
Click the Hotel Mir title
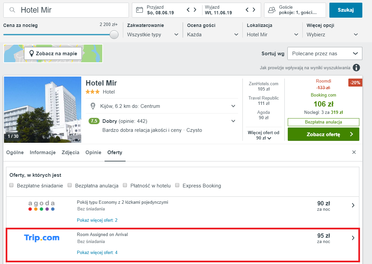[101, 83]
